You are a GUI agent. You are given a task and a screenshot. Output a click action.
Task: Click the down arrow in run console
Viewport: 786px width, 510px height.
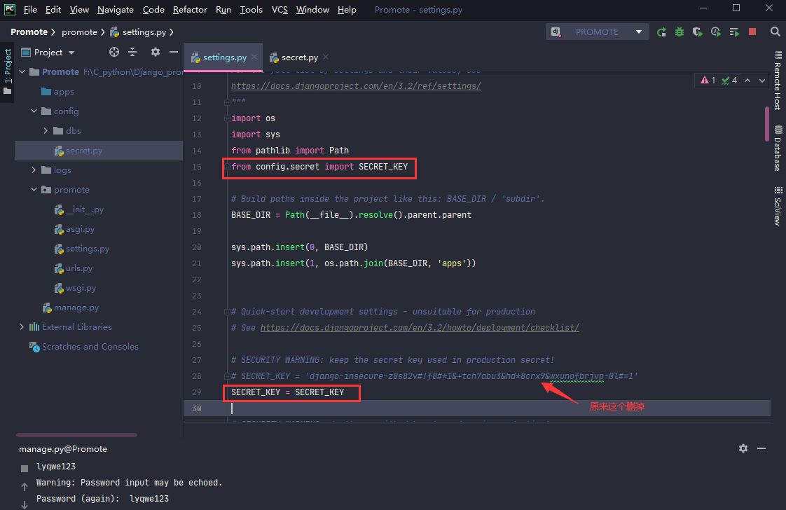coord(24,504)
